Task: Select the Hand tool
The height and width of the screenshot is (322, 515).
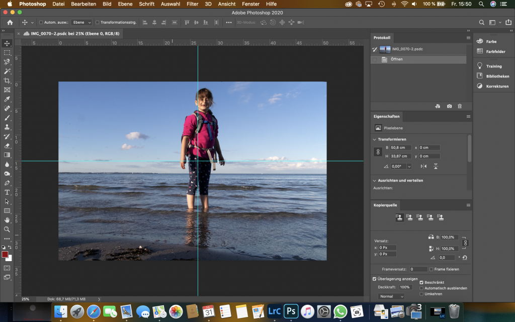Action: (7, 220)
